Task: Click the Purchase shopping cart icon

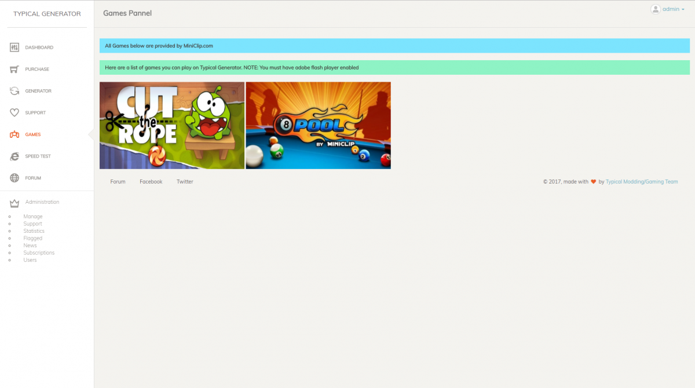Action: click(15, 69)
